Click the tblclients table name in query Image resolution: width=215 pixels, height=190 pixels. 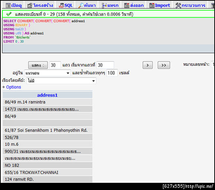(23, 37)
